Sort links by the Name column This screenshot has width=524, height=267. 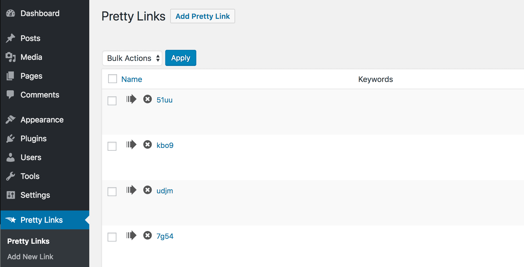point(131,79)
